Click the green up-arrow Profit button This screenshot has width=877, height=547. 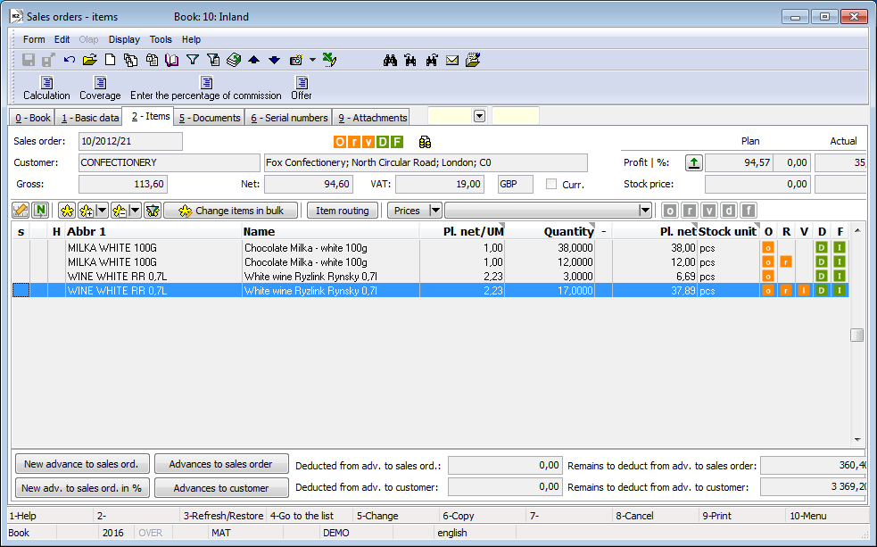[x=693, y=162]
